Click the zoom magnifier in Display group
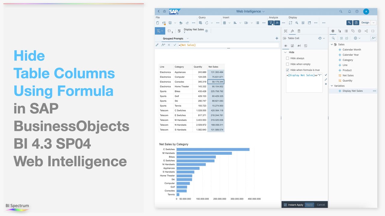 click(x=297, y=23)
